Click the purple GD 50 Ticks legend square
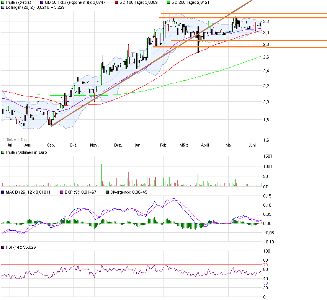Image resolution: width=327 pixels, height=300 pixels. [x=42, y=2]
